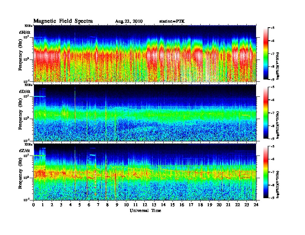Image resolution: width=305 pixels, height=235 pixels.
Task: Click the '11' tick on Universal Time axis
Action: coord(136,205)
